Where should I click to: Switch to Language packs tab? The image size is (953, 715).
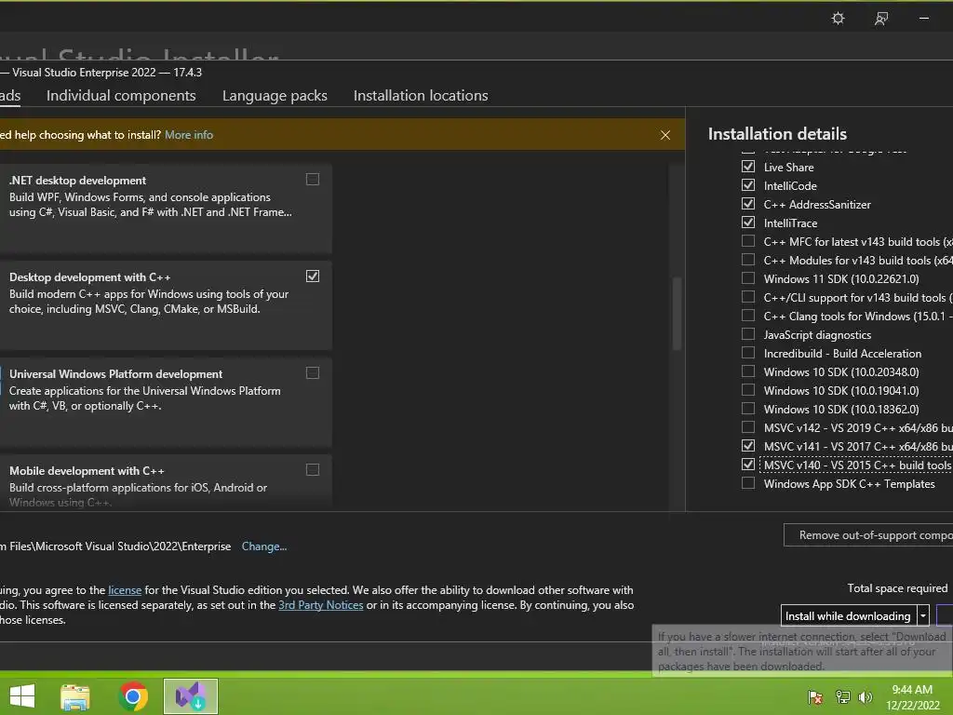point(275,96)
